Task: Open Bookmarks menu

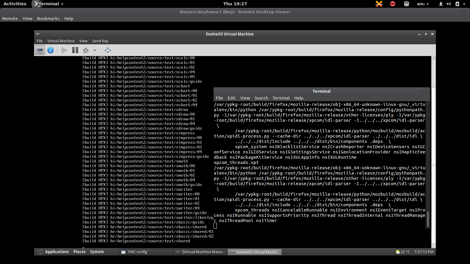Action: tap(48, 18)
